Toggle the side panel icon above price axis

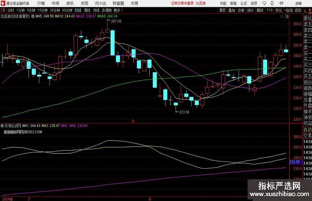[x=287, y=16]
